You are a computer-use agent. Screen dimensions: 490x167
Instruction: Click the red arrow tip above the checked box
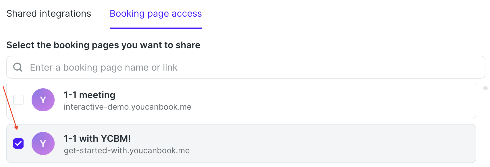tap(17, 128)
